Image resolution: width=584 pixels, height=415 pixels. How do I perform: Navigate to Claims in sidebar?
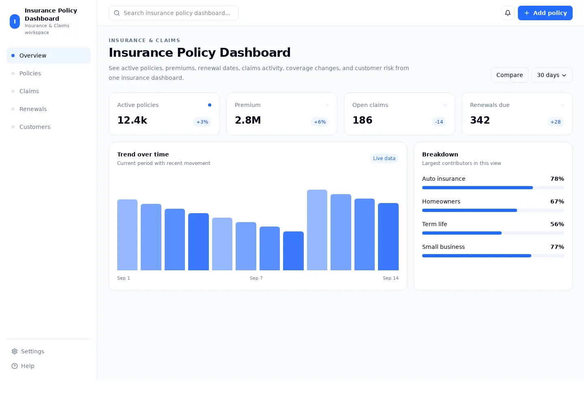(49, 91)
